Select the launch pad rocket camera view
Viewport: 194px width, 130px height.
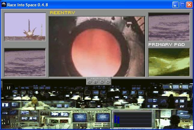tap(25, 27)
